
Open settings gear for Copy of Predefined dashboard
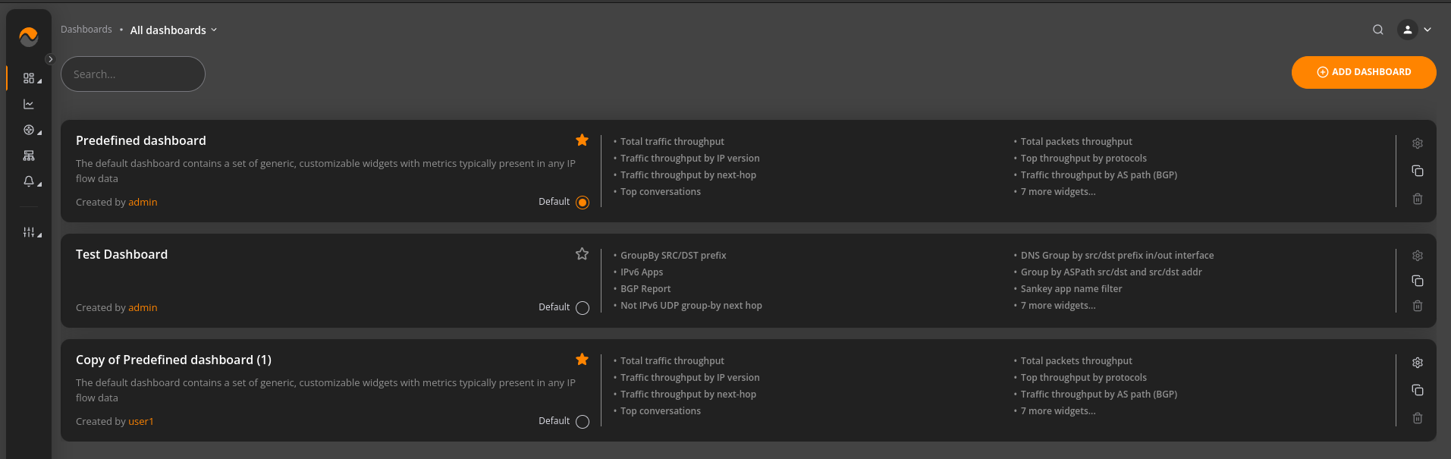pyautogui.click(x=1417, y=363)
